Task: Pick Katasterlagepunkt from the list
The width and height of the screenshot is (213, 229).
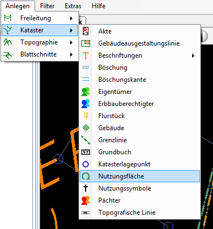Action: 139,164
